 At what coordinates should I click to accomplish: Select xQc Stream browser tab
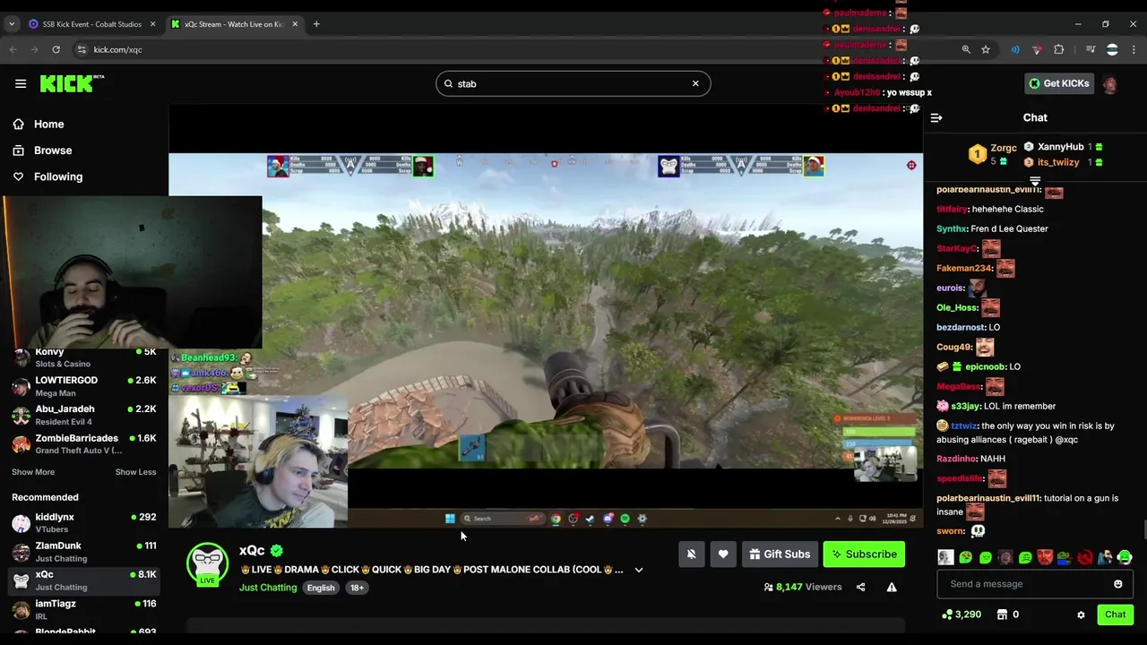(235, 24)
